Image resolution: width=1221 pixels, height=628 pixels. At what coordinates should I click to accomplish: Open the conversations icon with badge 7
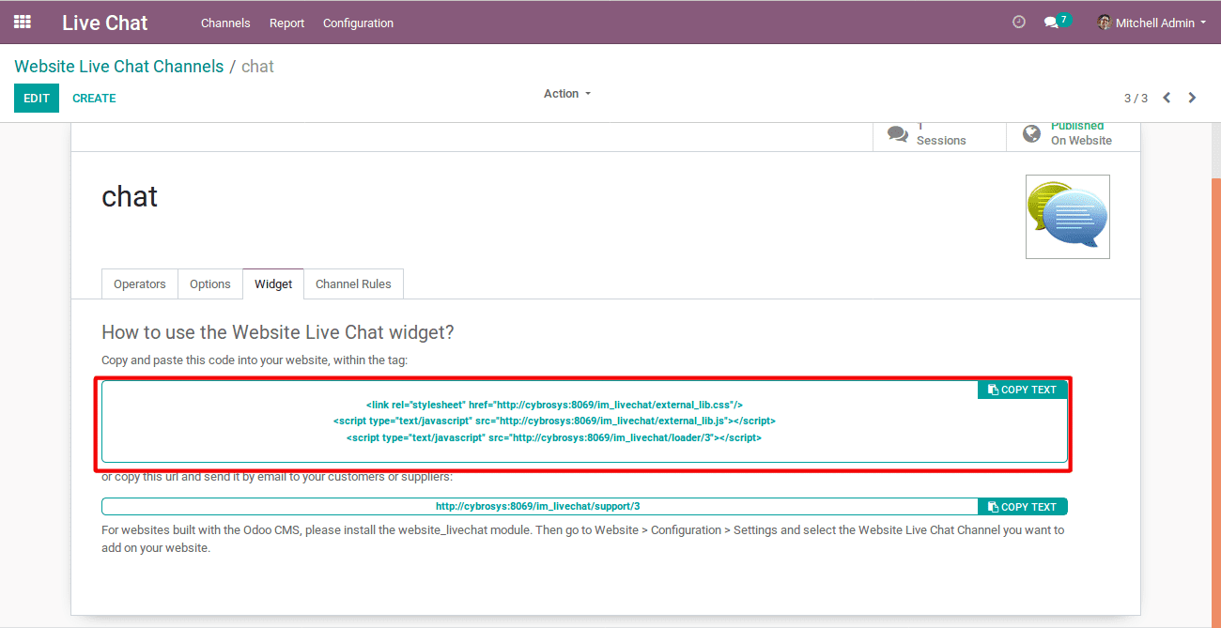[1056, 22]
